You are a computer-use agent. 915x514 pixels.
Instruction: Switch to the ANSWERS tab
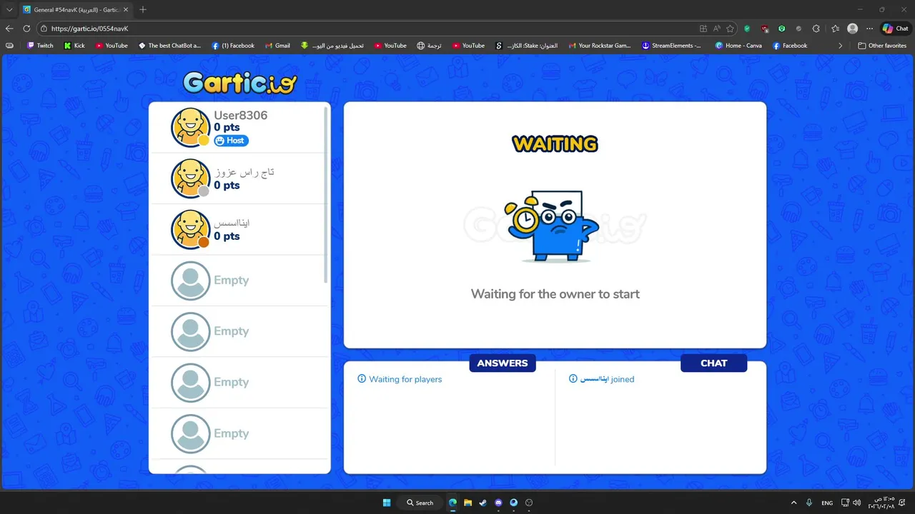point(503,363)
